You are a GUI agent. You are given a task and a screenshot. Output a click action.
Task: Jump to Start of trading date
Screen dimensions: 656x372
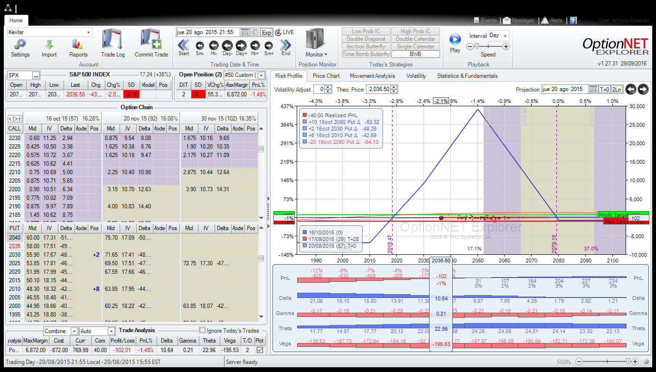184,46
